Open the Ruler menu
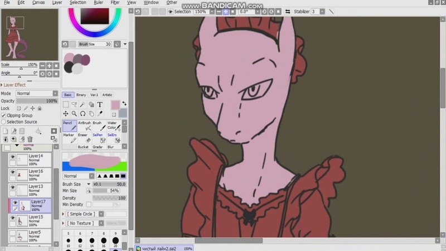 point(99,2)
